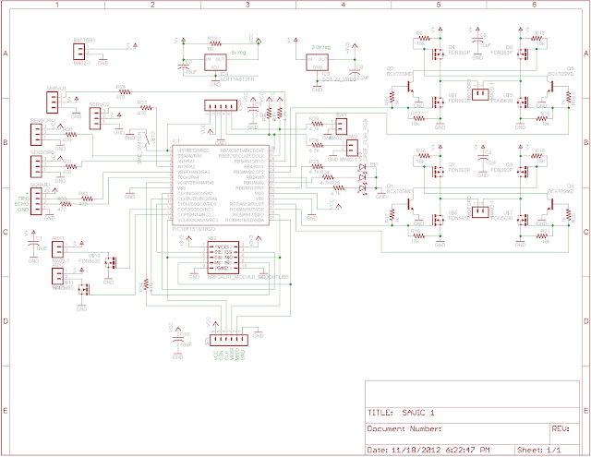
Task: Select the R15 resistor symbol
Action: (542, 118)
